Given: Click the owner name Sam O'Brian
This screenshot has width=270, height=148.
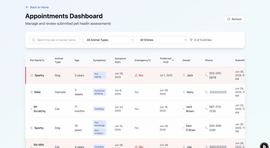Looking at the screenshot, I should (191, 128).
